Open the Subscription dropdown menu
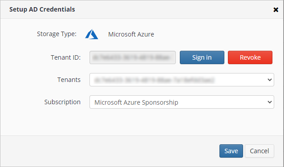Viewport: 284px width, 167px height. (x=182, y=102)
